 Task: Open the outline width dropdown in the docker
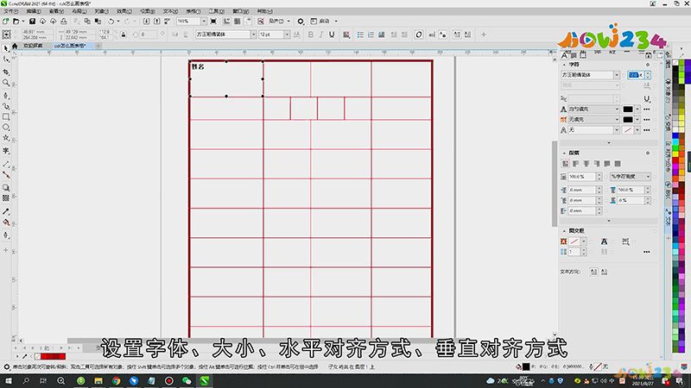click(617, 130)
